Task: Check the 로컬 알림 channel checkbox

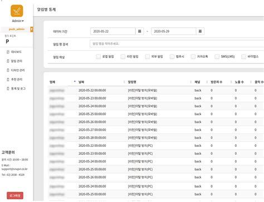Action: (x=98, y=56)
